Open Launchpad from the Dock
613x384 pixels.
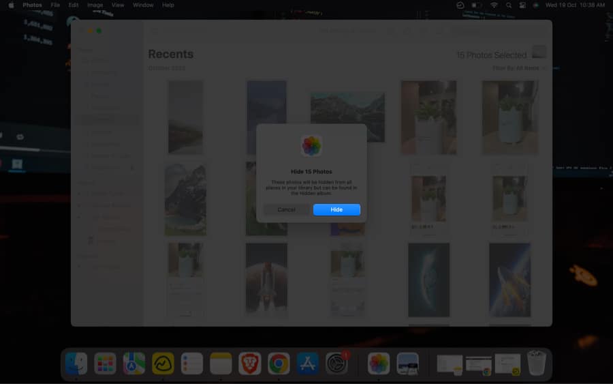[105, 364]
